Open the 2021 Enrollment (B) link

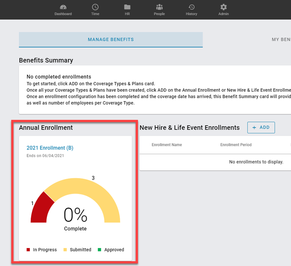point(50,148)
